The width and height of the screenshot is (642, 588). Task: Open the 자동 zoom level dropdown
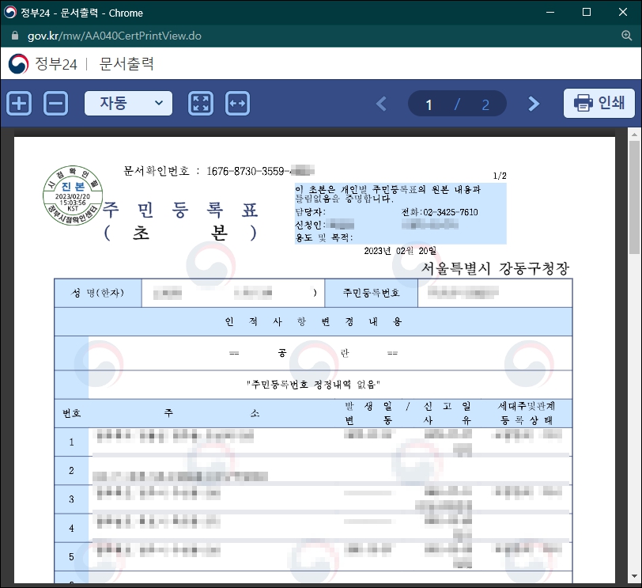pos(128,103)
